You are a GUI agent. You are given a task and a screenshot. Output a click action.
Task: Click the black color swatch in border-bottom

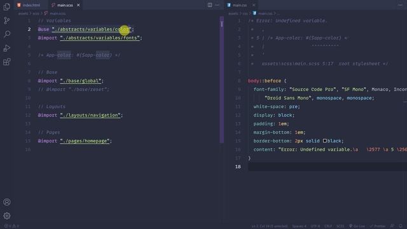click(325, 141)
